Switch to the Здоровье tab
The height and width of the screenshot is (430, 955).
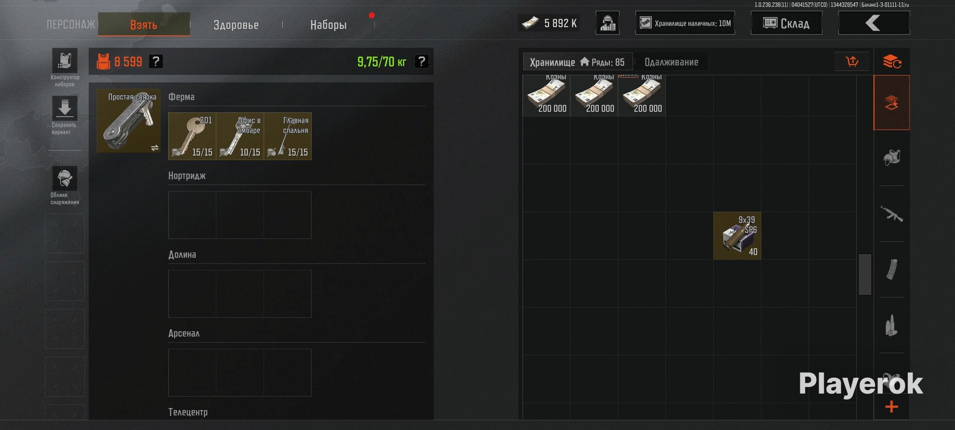[236, 24]
